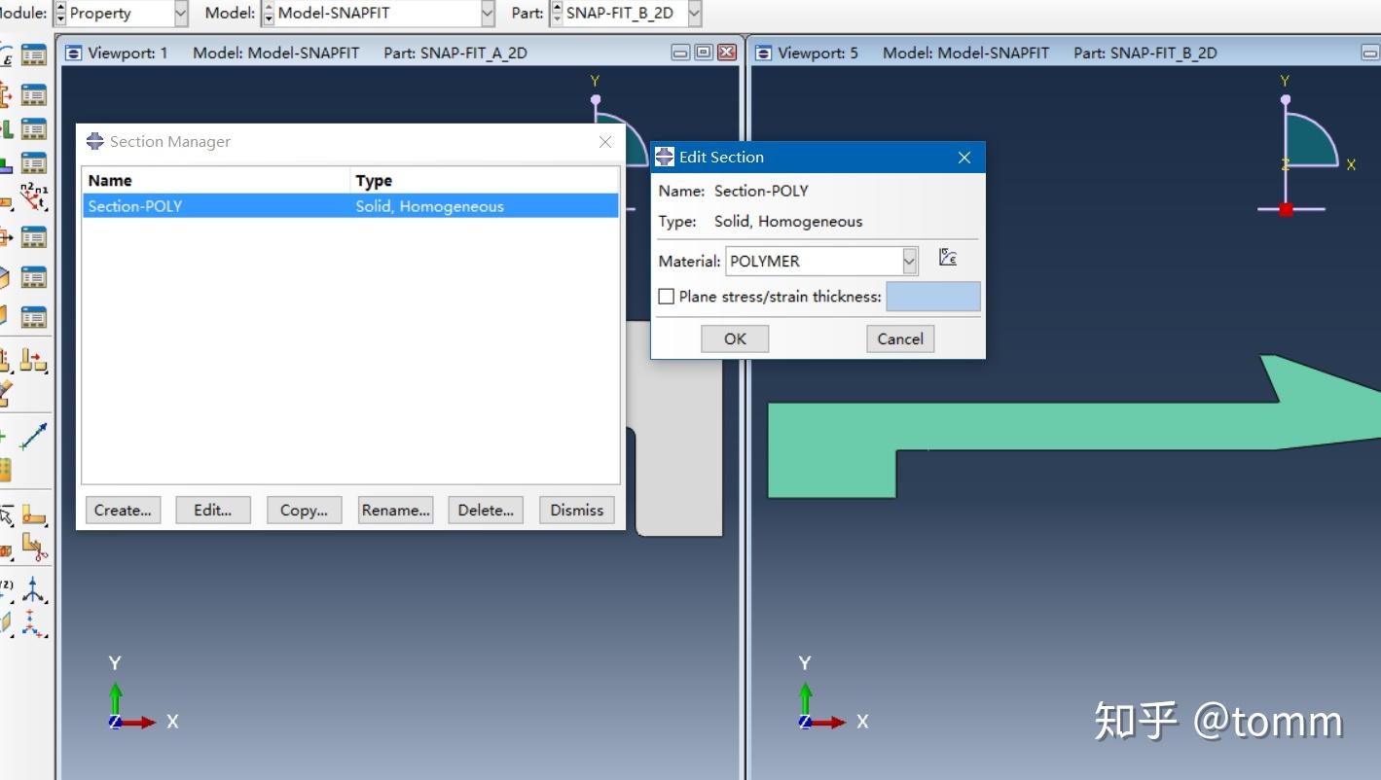Select the Create Datum CSYS tool
The width and height of the screenshot is (1381, 780).
34,589
